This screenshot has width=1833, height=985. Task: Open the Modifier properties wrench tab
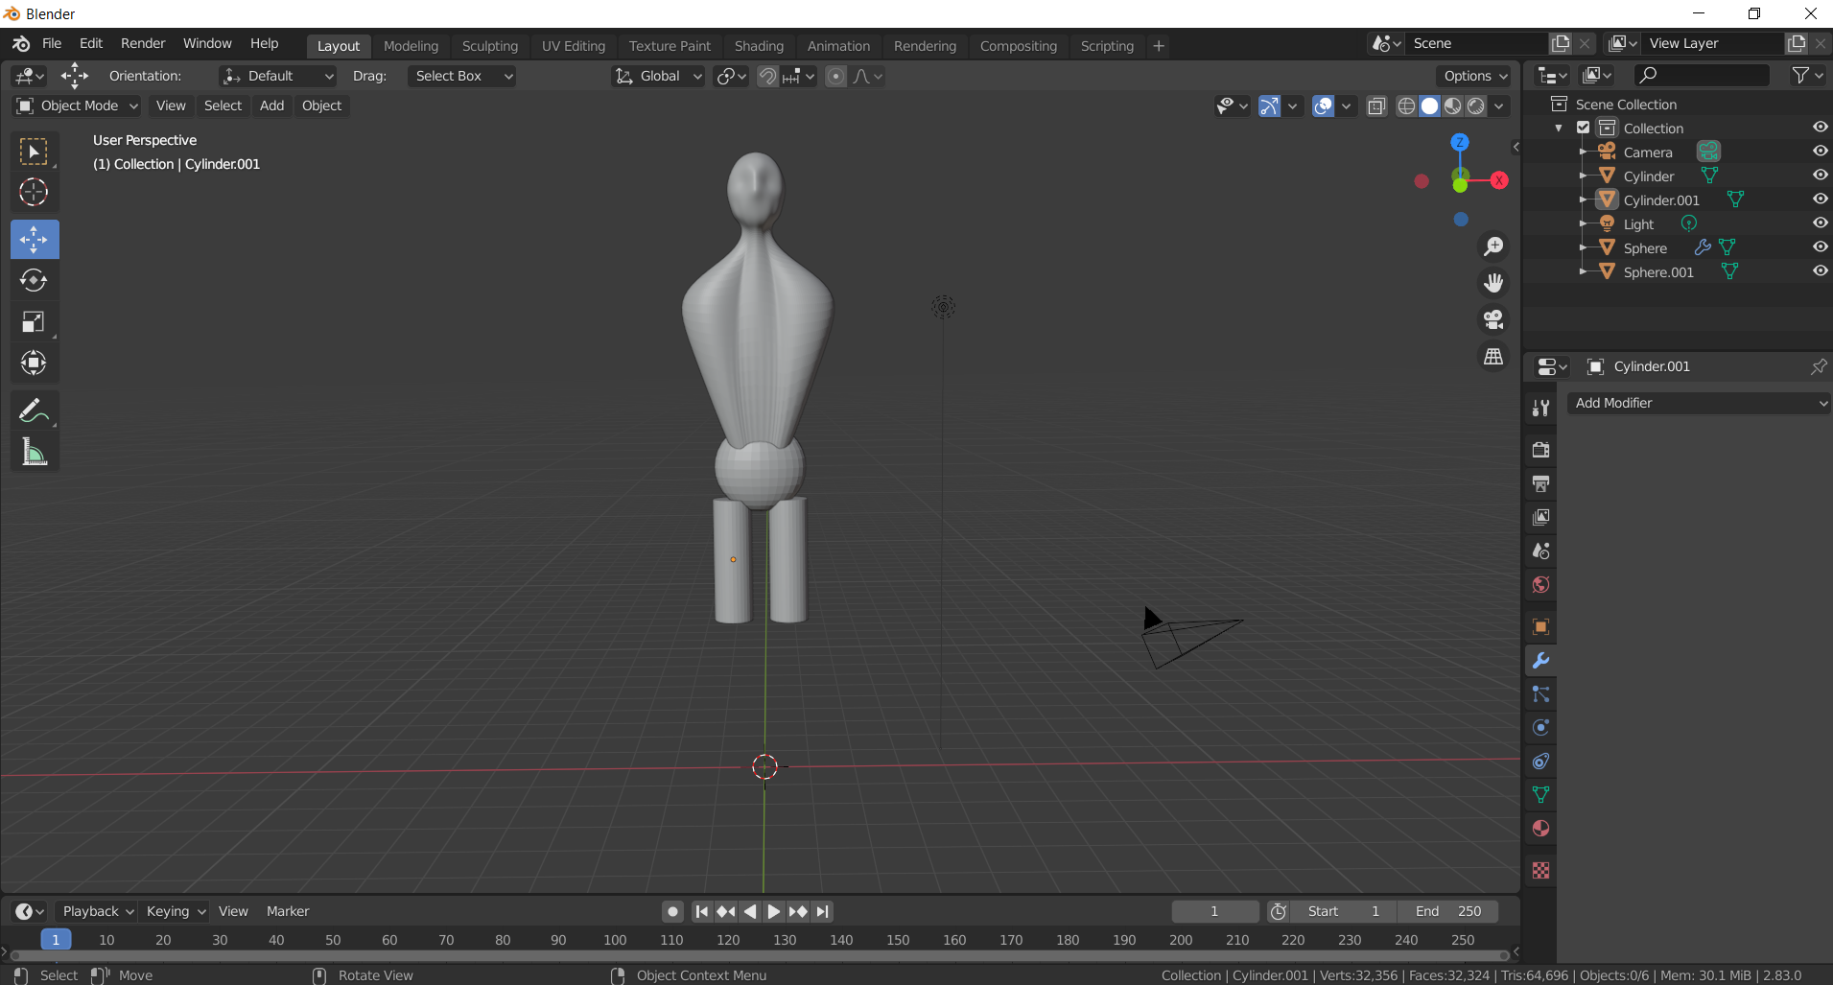coord(1540,660)
